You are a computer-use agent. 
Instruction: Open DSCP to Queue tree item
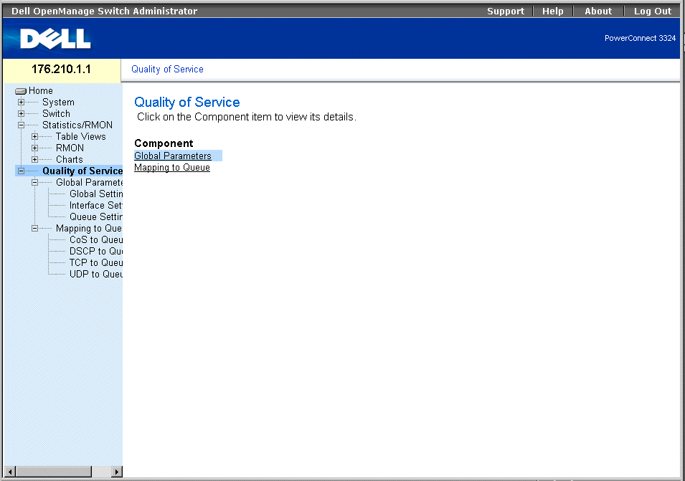[96, 251]
